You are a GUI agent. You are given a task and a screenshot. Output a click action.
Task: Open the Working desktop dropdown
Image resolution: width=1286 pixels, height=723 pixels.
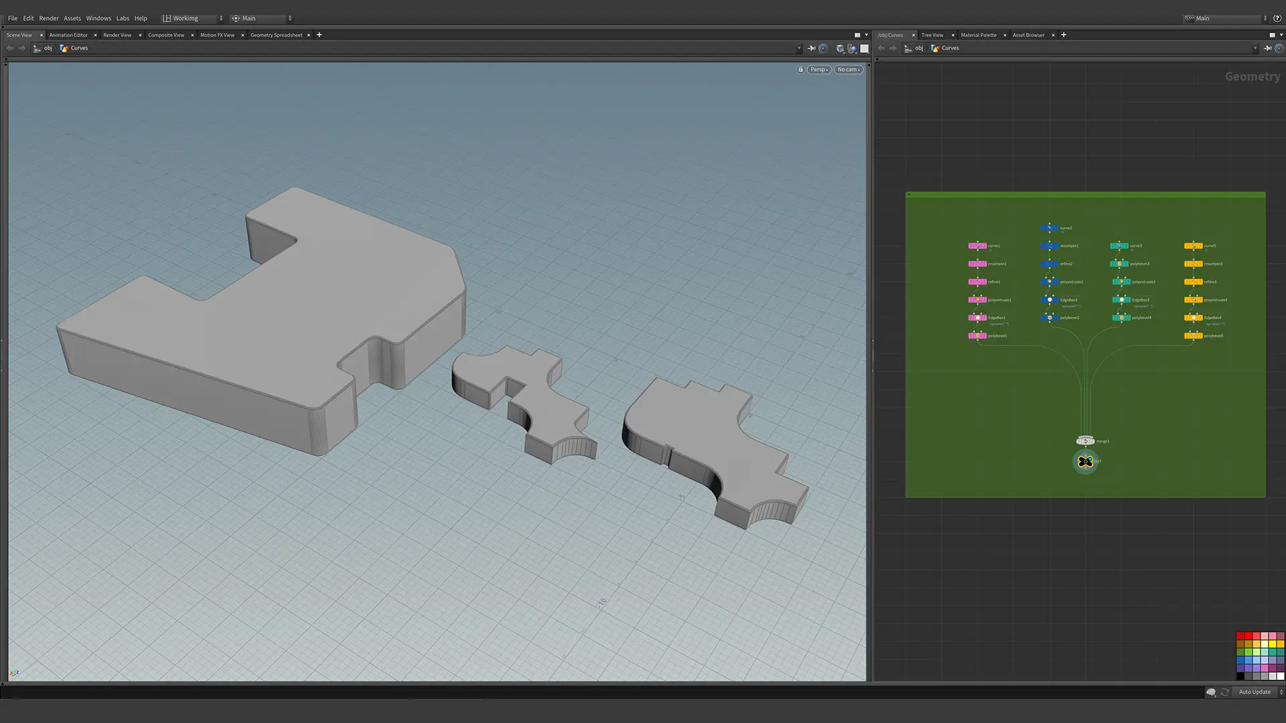pyautogui.click(x=193, y=19)
